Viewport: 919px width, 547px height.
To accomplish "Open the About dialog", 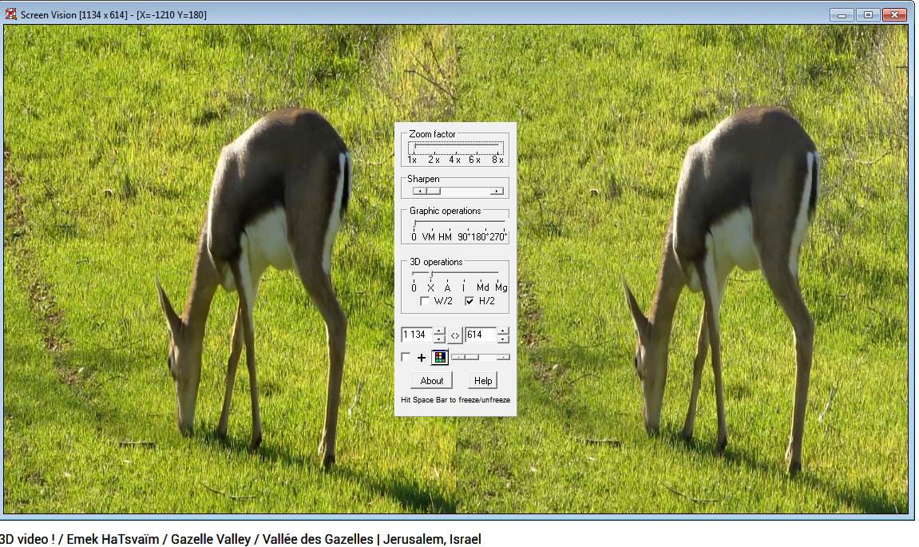I will point(431,380).
